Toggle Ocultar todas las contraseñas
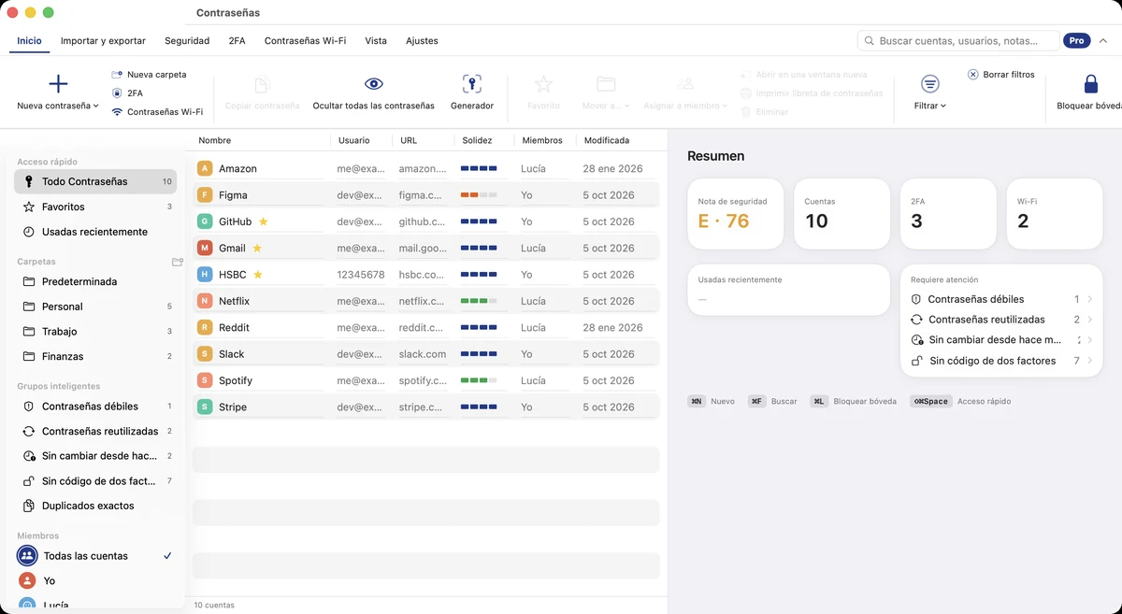1122x614 pixels. (374, 93)
